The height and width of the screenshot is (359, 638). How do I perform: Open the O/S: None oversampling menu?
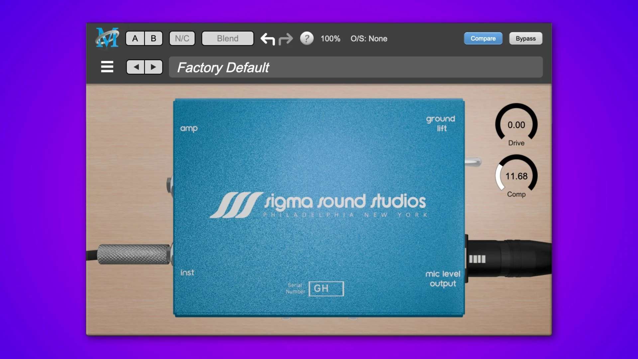click(x=369, y=39)
